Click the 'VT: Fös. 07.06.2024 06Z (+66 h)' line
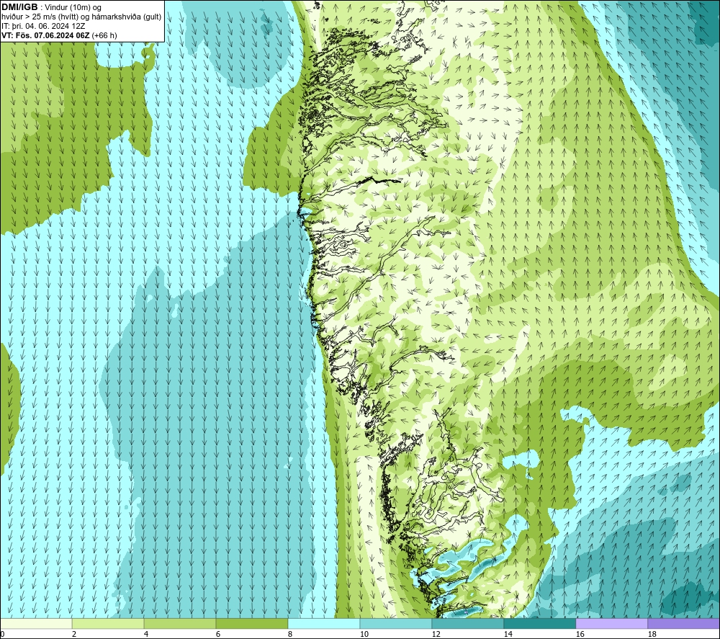Image resolution: width=720 pixels, height=639 pixels. (59, 35)
